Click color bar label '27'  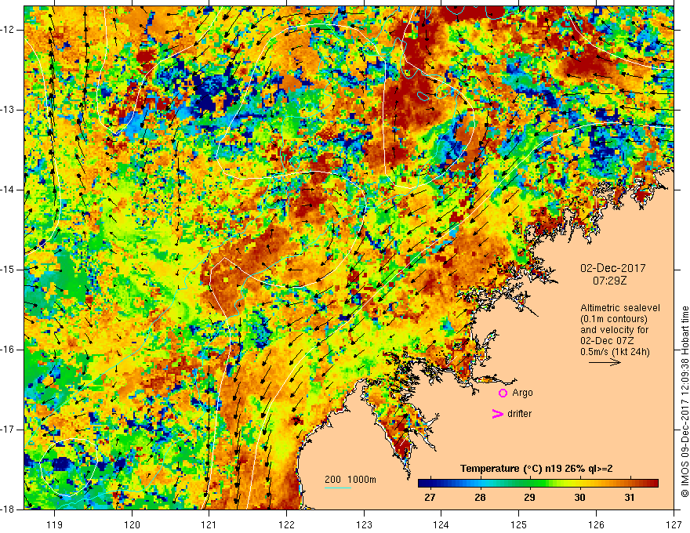[430, 498]
